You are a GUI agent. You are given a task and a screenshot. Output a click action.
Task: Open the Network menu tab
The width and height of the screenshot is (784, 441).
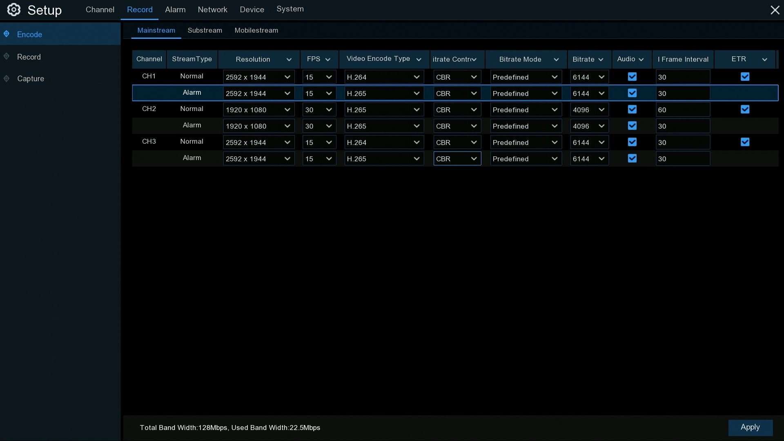tap(212, 10)
